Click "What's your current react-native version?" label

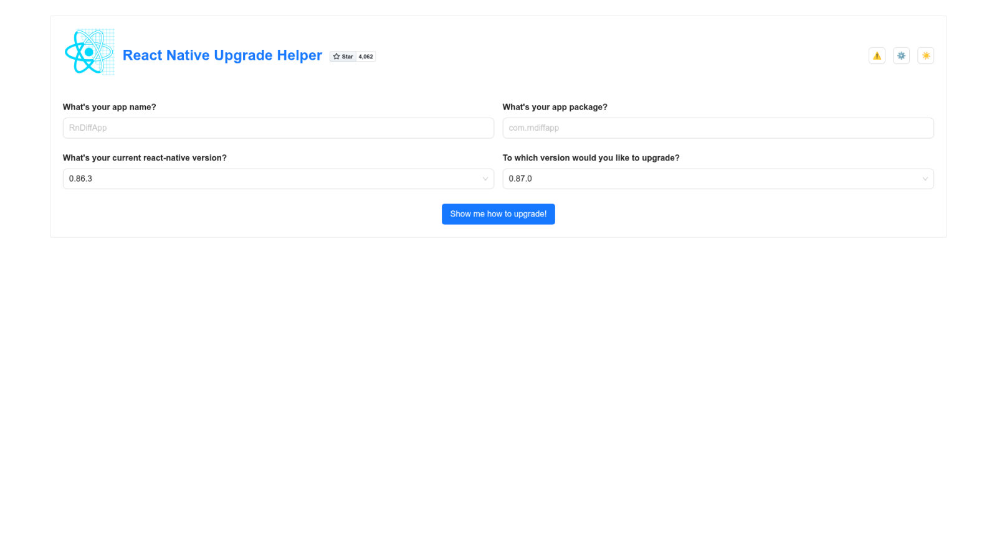pos(145,158)
